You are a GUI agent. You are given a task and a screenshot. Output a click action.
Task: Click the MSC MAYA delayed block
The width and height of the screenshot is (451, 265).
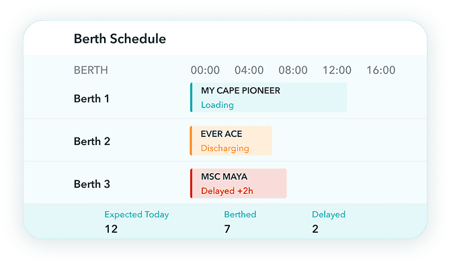tap(239, 183)
